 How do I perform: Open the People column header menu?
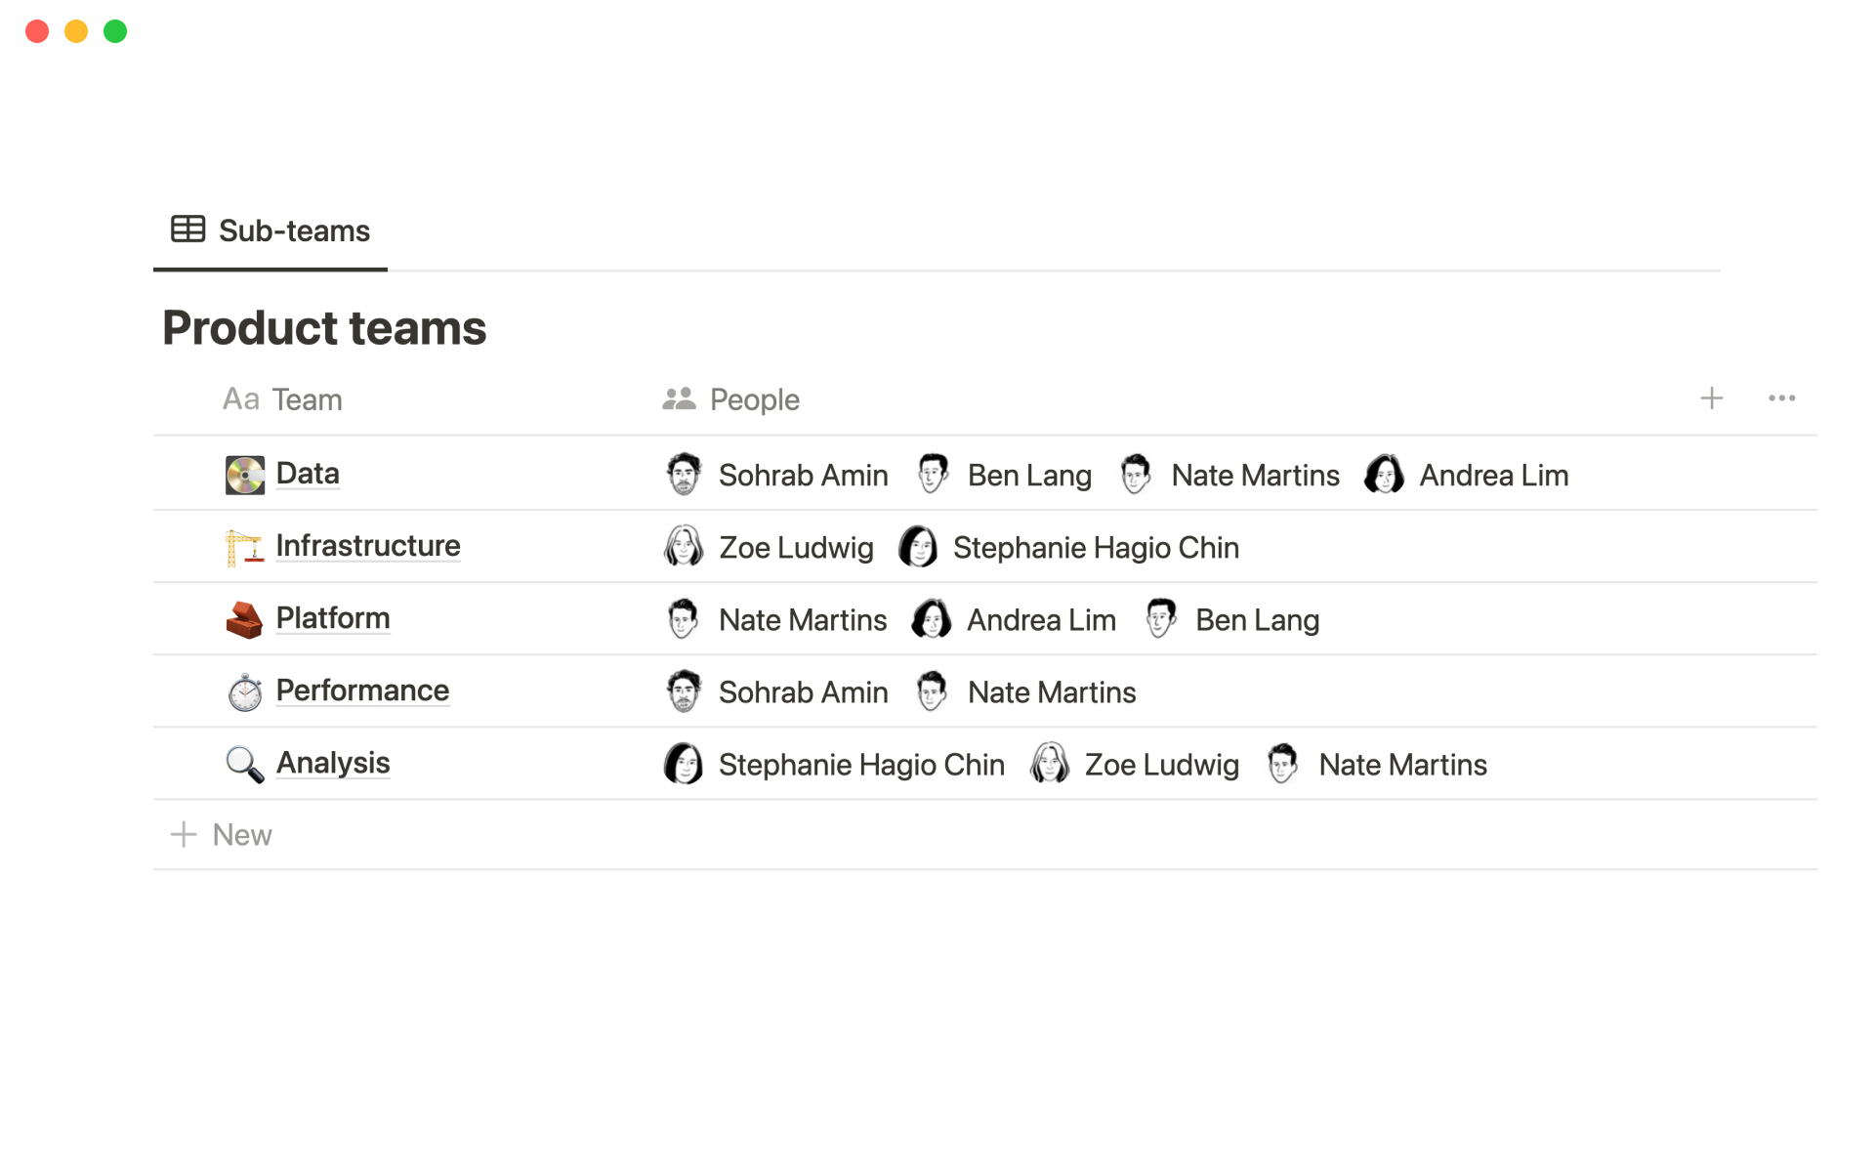[x=731, y=399]
